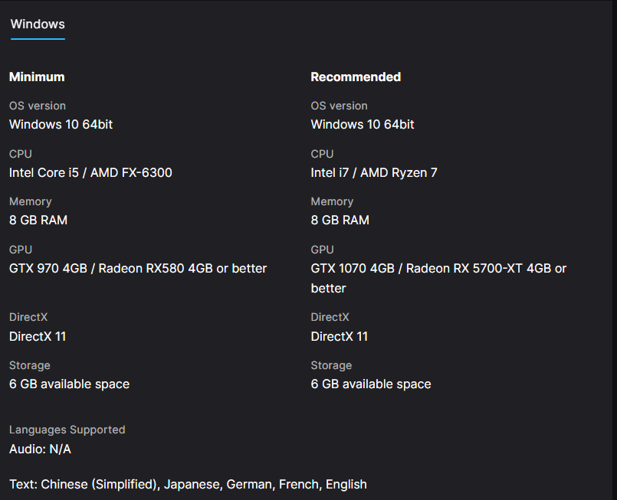Click Windows 10 64bit under Minimum

coord(61,124)
